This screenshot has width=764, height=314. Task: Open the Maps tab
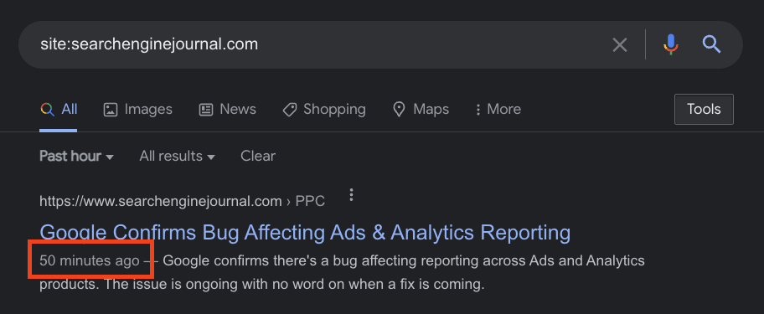[421, 109]
